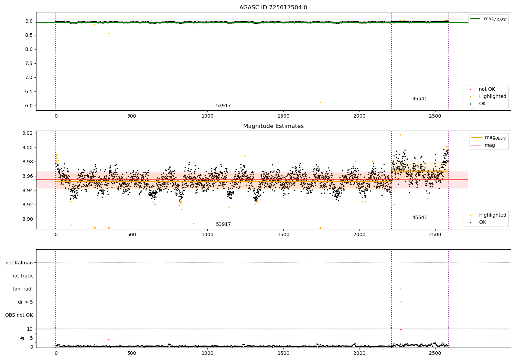Click the 10 tick on the dr axis
Screen dimensions: 516x361
(x=30, y=329)
